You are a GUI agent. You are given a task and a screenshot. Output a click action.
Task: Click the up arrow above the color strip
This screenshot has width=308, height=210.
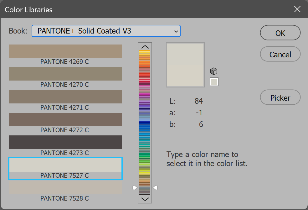pyautogui.click(x=145, y=46)
